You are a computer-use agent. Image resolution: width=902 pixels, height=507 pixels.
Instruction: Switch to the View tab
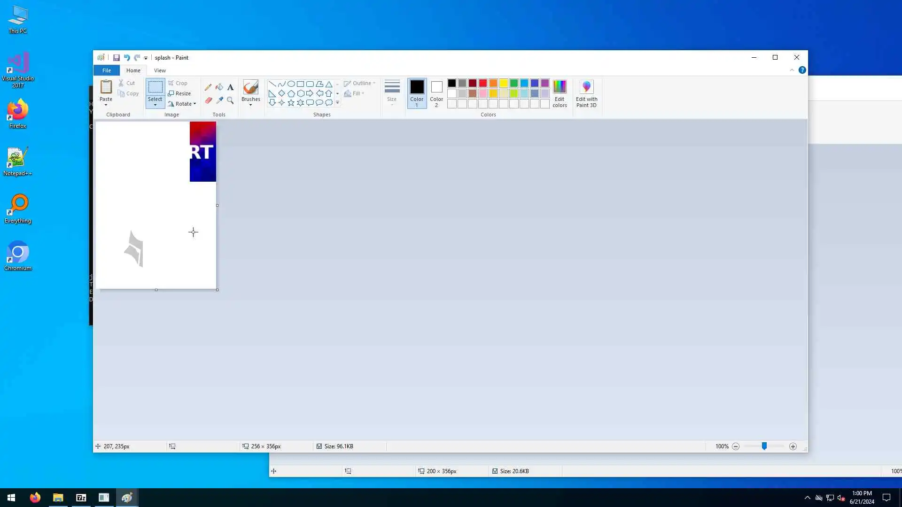pos(160,70)
